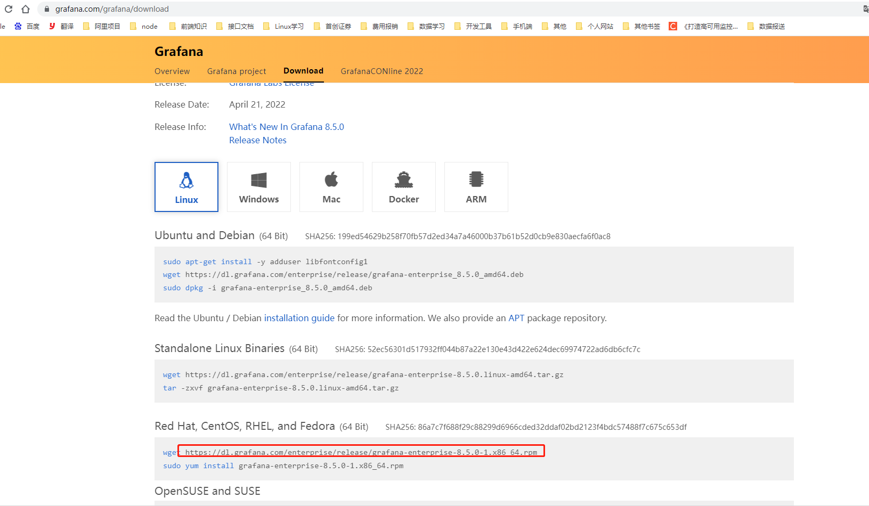Open the 阿里项目 bookmark folder
The image size is (869, 506).
pyautogui.click(x=102, y=26)
